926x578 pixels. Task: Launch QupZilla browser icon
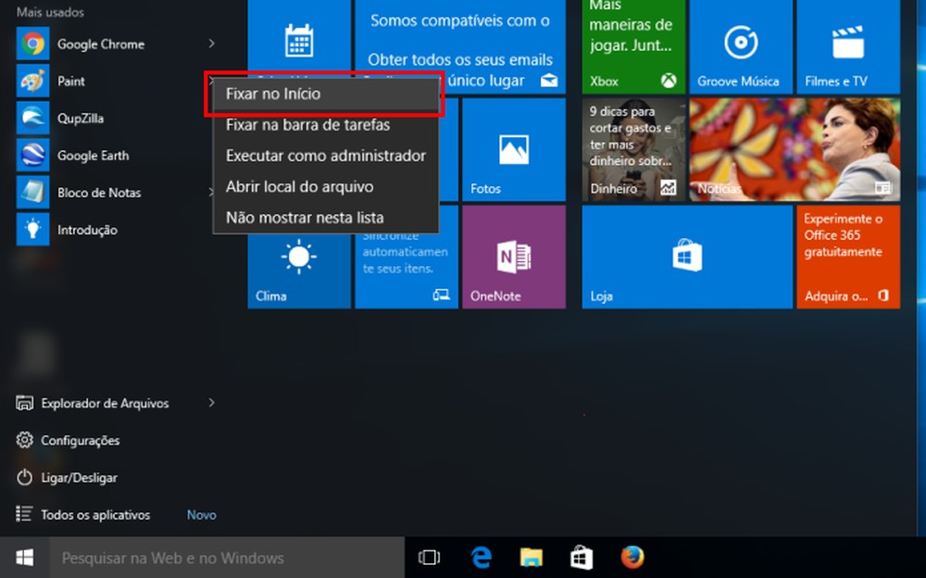pyautogui.click(x=32, y=119)
